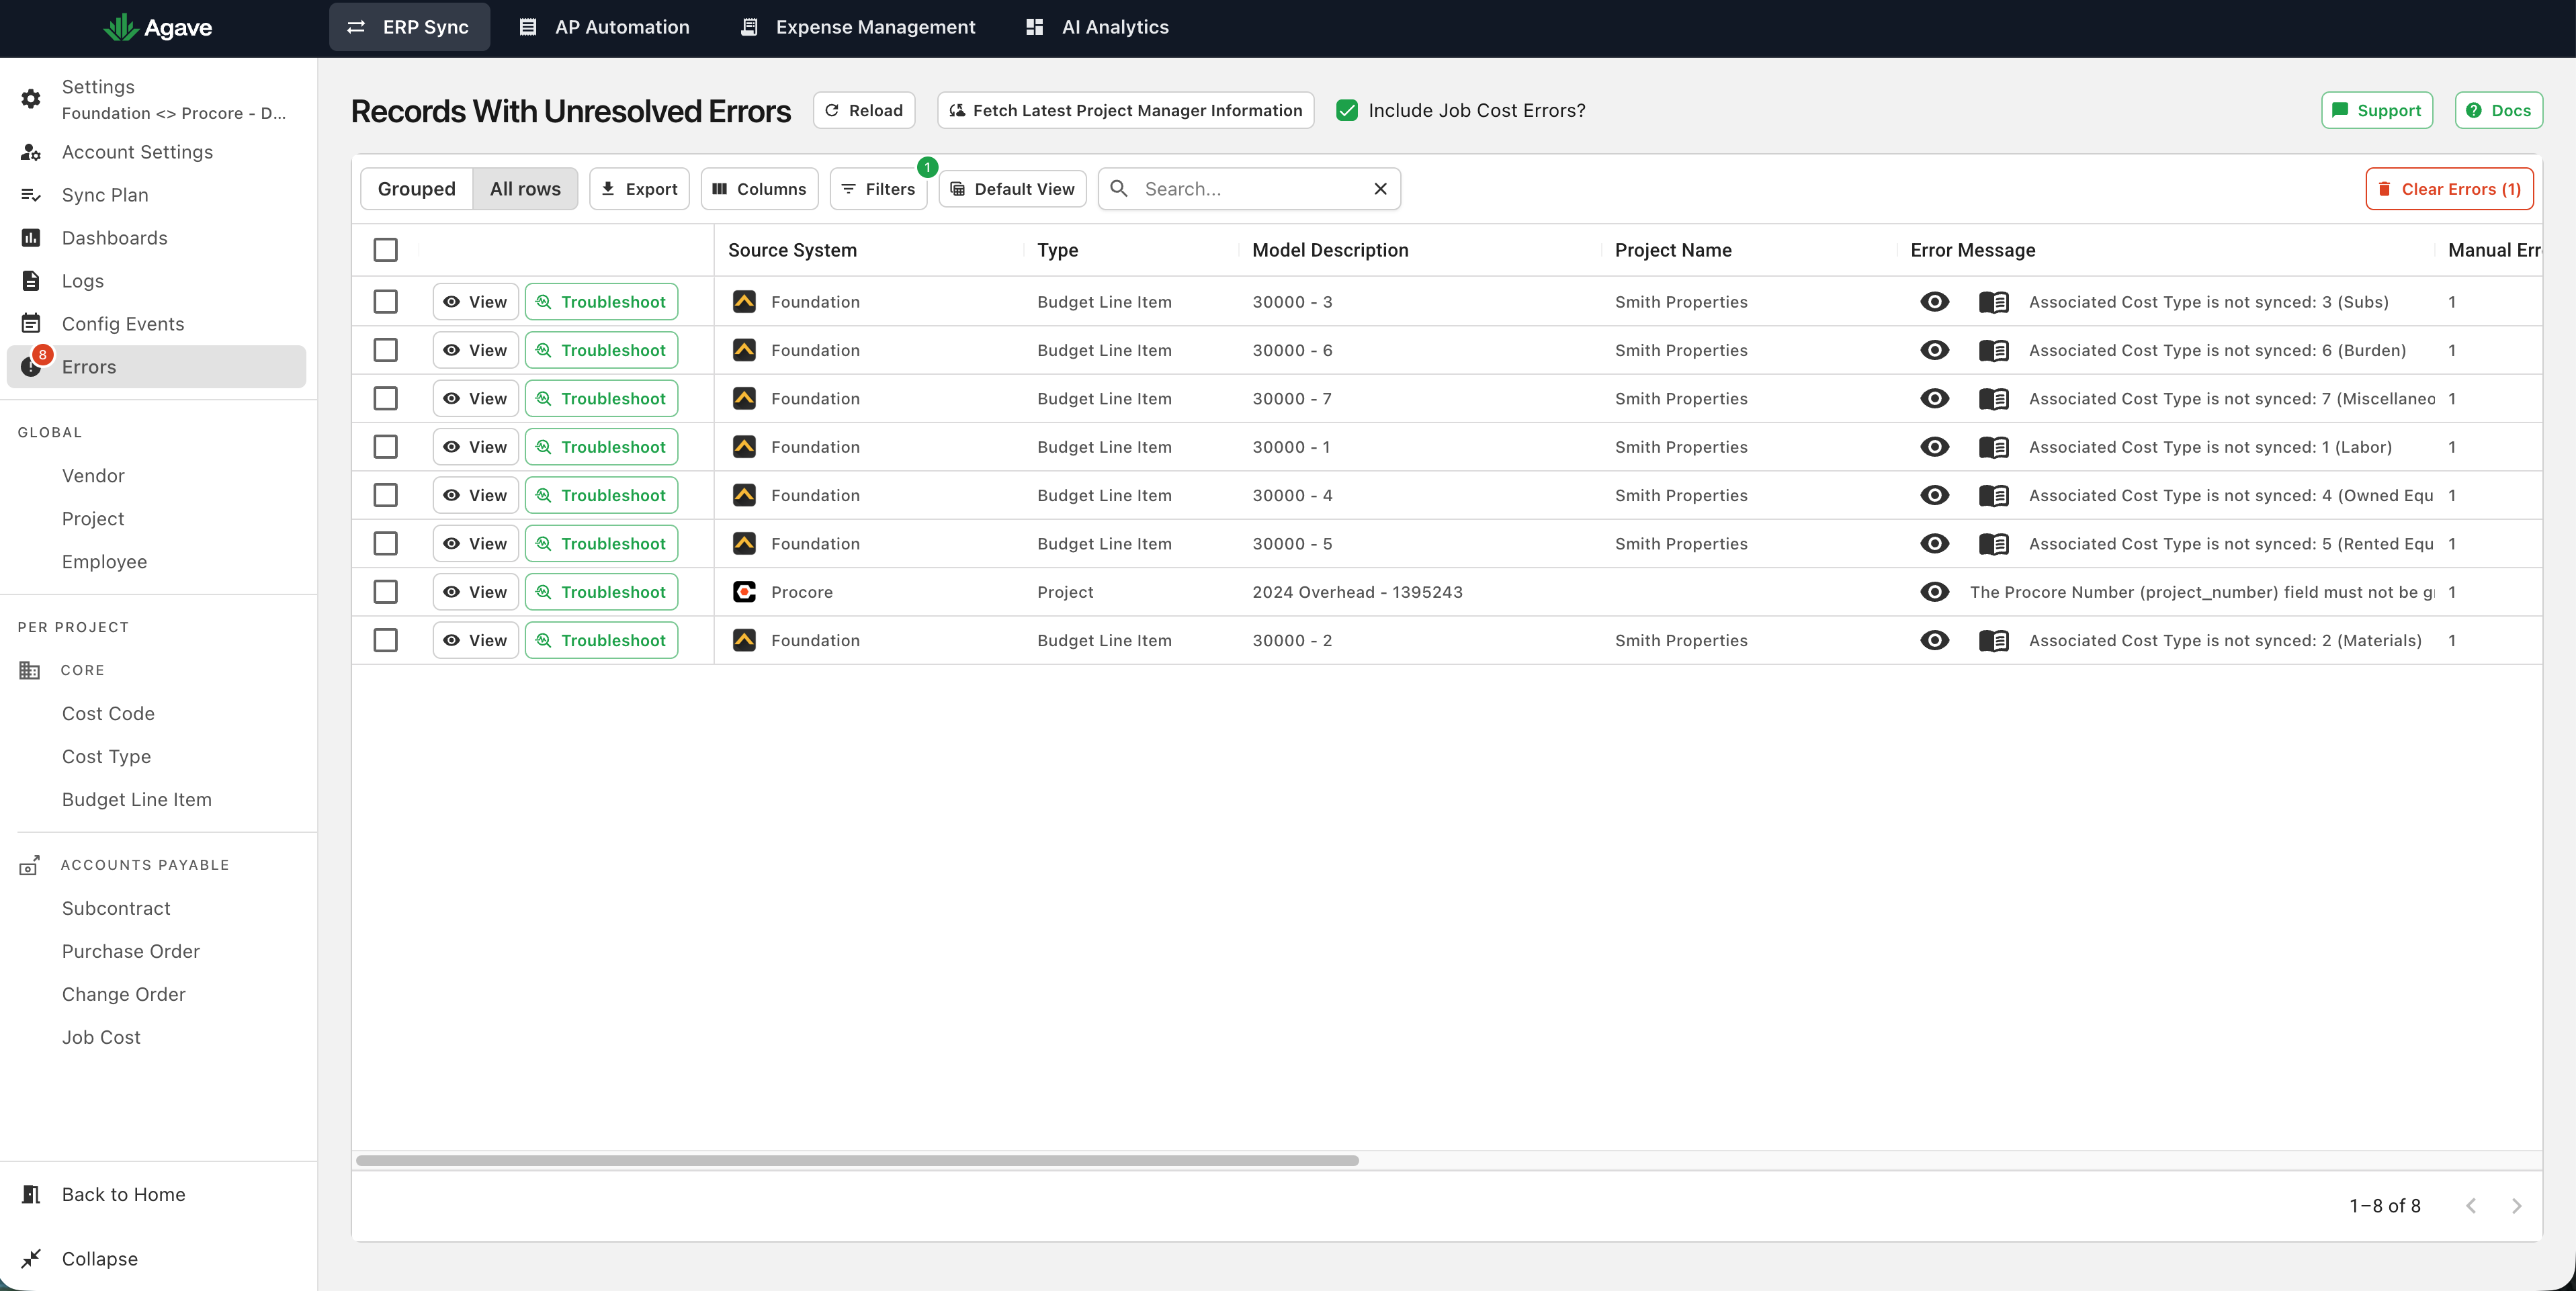Open the book docs icon for the Burden error

coord(1993,350)
